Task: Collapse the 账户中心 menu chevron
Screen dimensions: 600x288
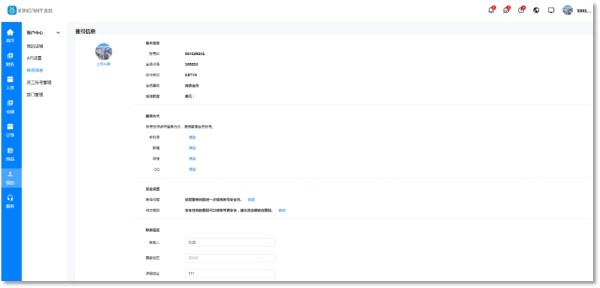Action: 58,33
